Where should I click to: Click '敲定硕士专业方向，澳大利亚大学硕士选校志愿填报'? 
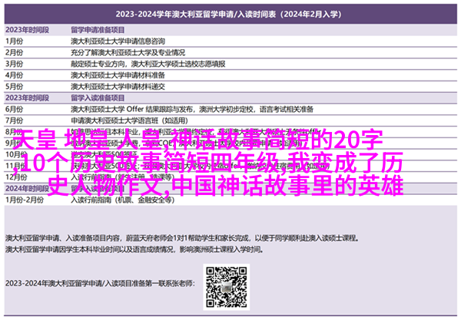148,64
